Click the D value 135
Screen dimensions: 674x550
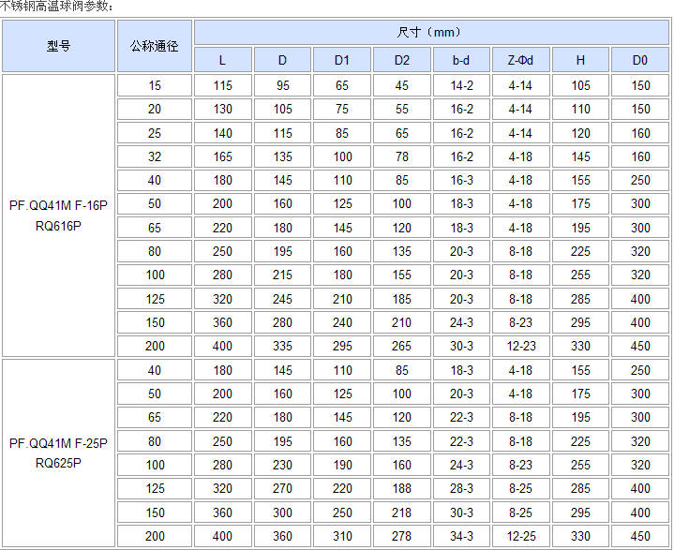pos(282,156)
